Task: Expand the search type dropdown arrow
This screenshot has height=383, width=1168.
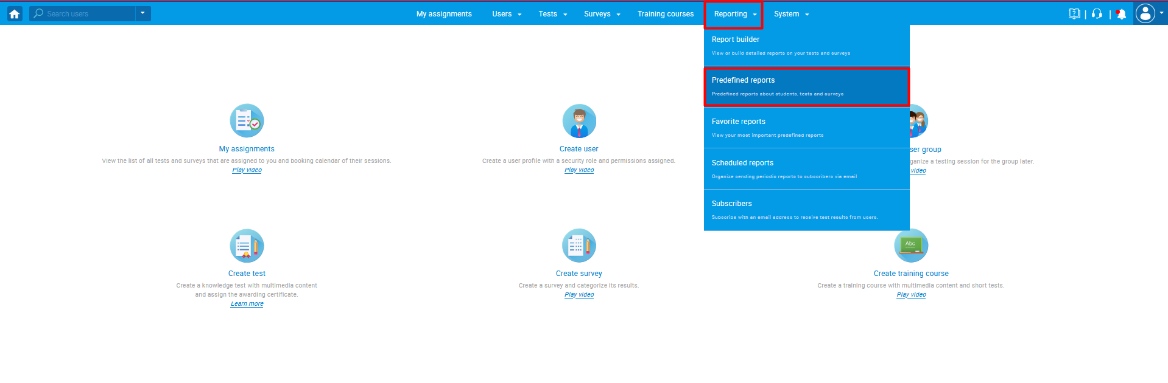Action: (142, 13)
